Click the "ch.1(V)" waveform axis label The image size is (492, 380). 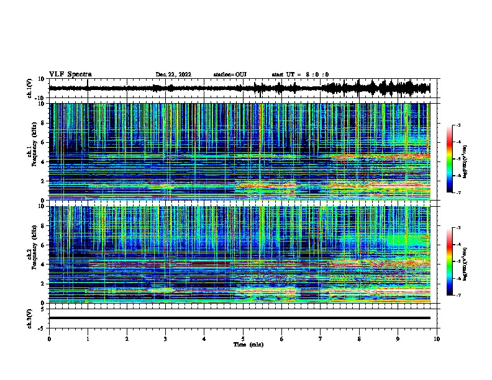pyautogui.click(x=30, y=88)
